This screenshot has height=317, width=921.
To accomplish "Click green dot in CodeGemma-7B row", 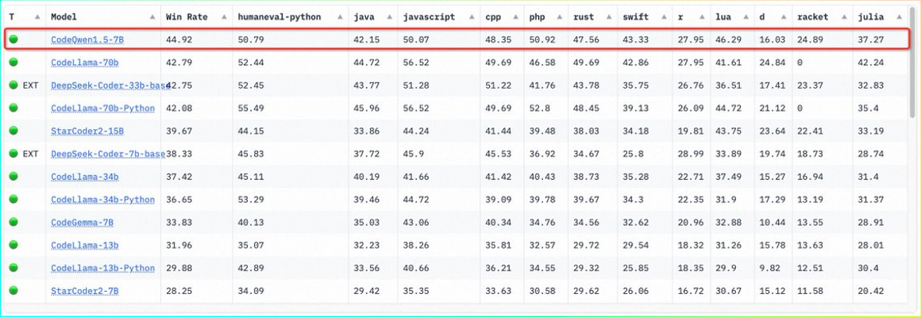I will click(x=13, y=223).
